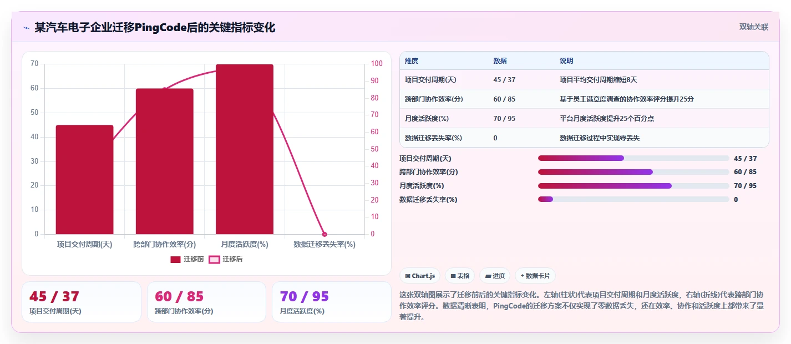The width and height of the screenshot is (791, 344).
Task: Click the line data point at 数据迁移丢失率
Action: [x=324, y=234]
